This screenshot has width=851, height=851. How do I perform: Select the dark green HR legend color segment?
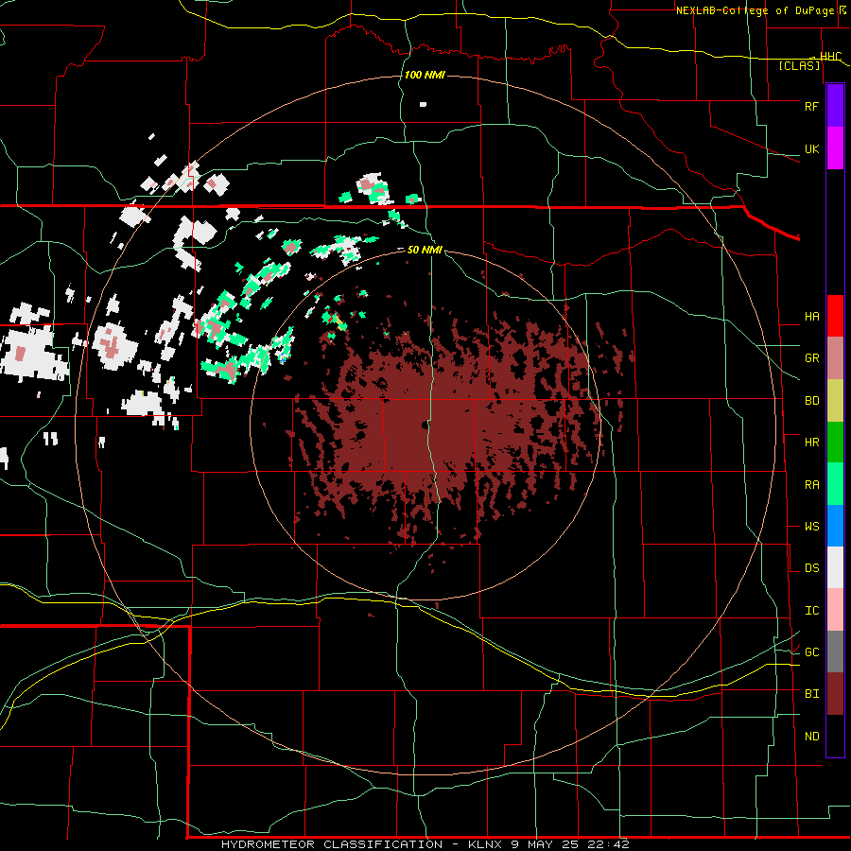pyautogui.click(x=835, y=443)
